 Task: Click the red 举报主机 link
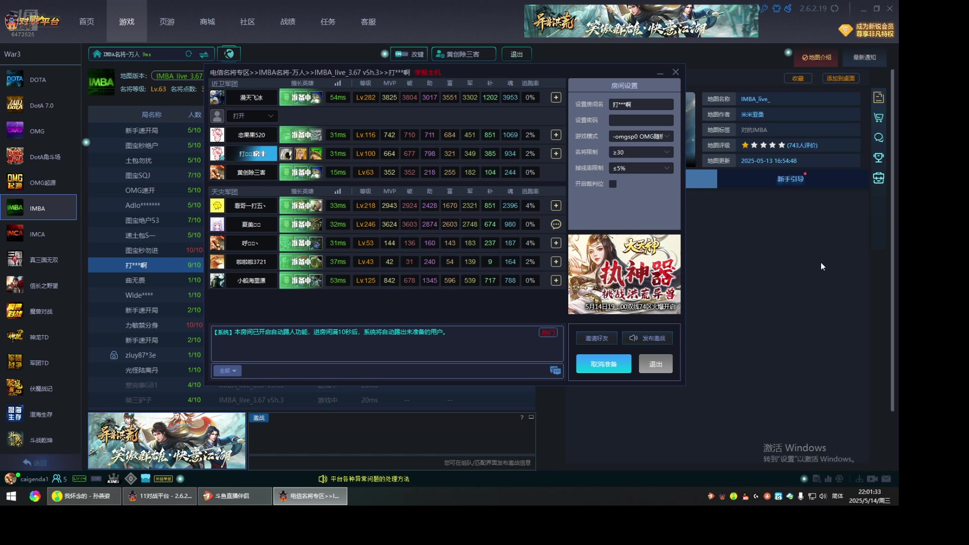427,73
